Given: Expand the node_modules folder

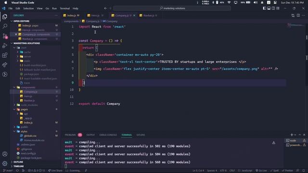Looking at the screenshot, I should pos(14,105).
